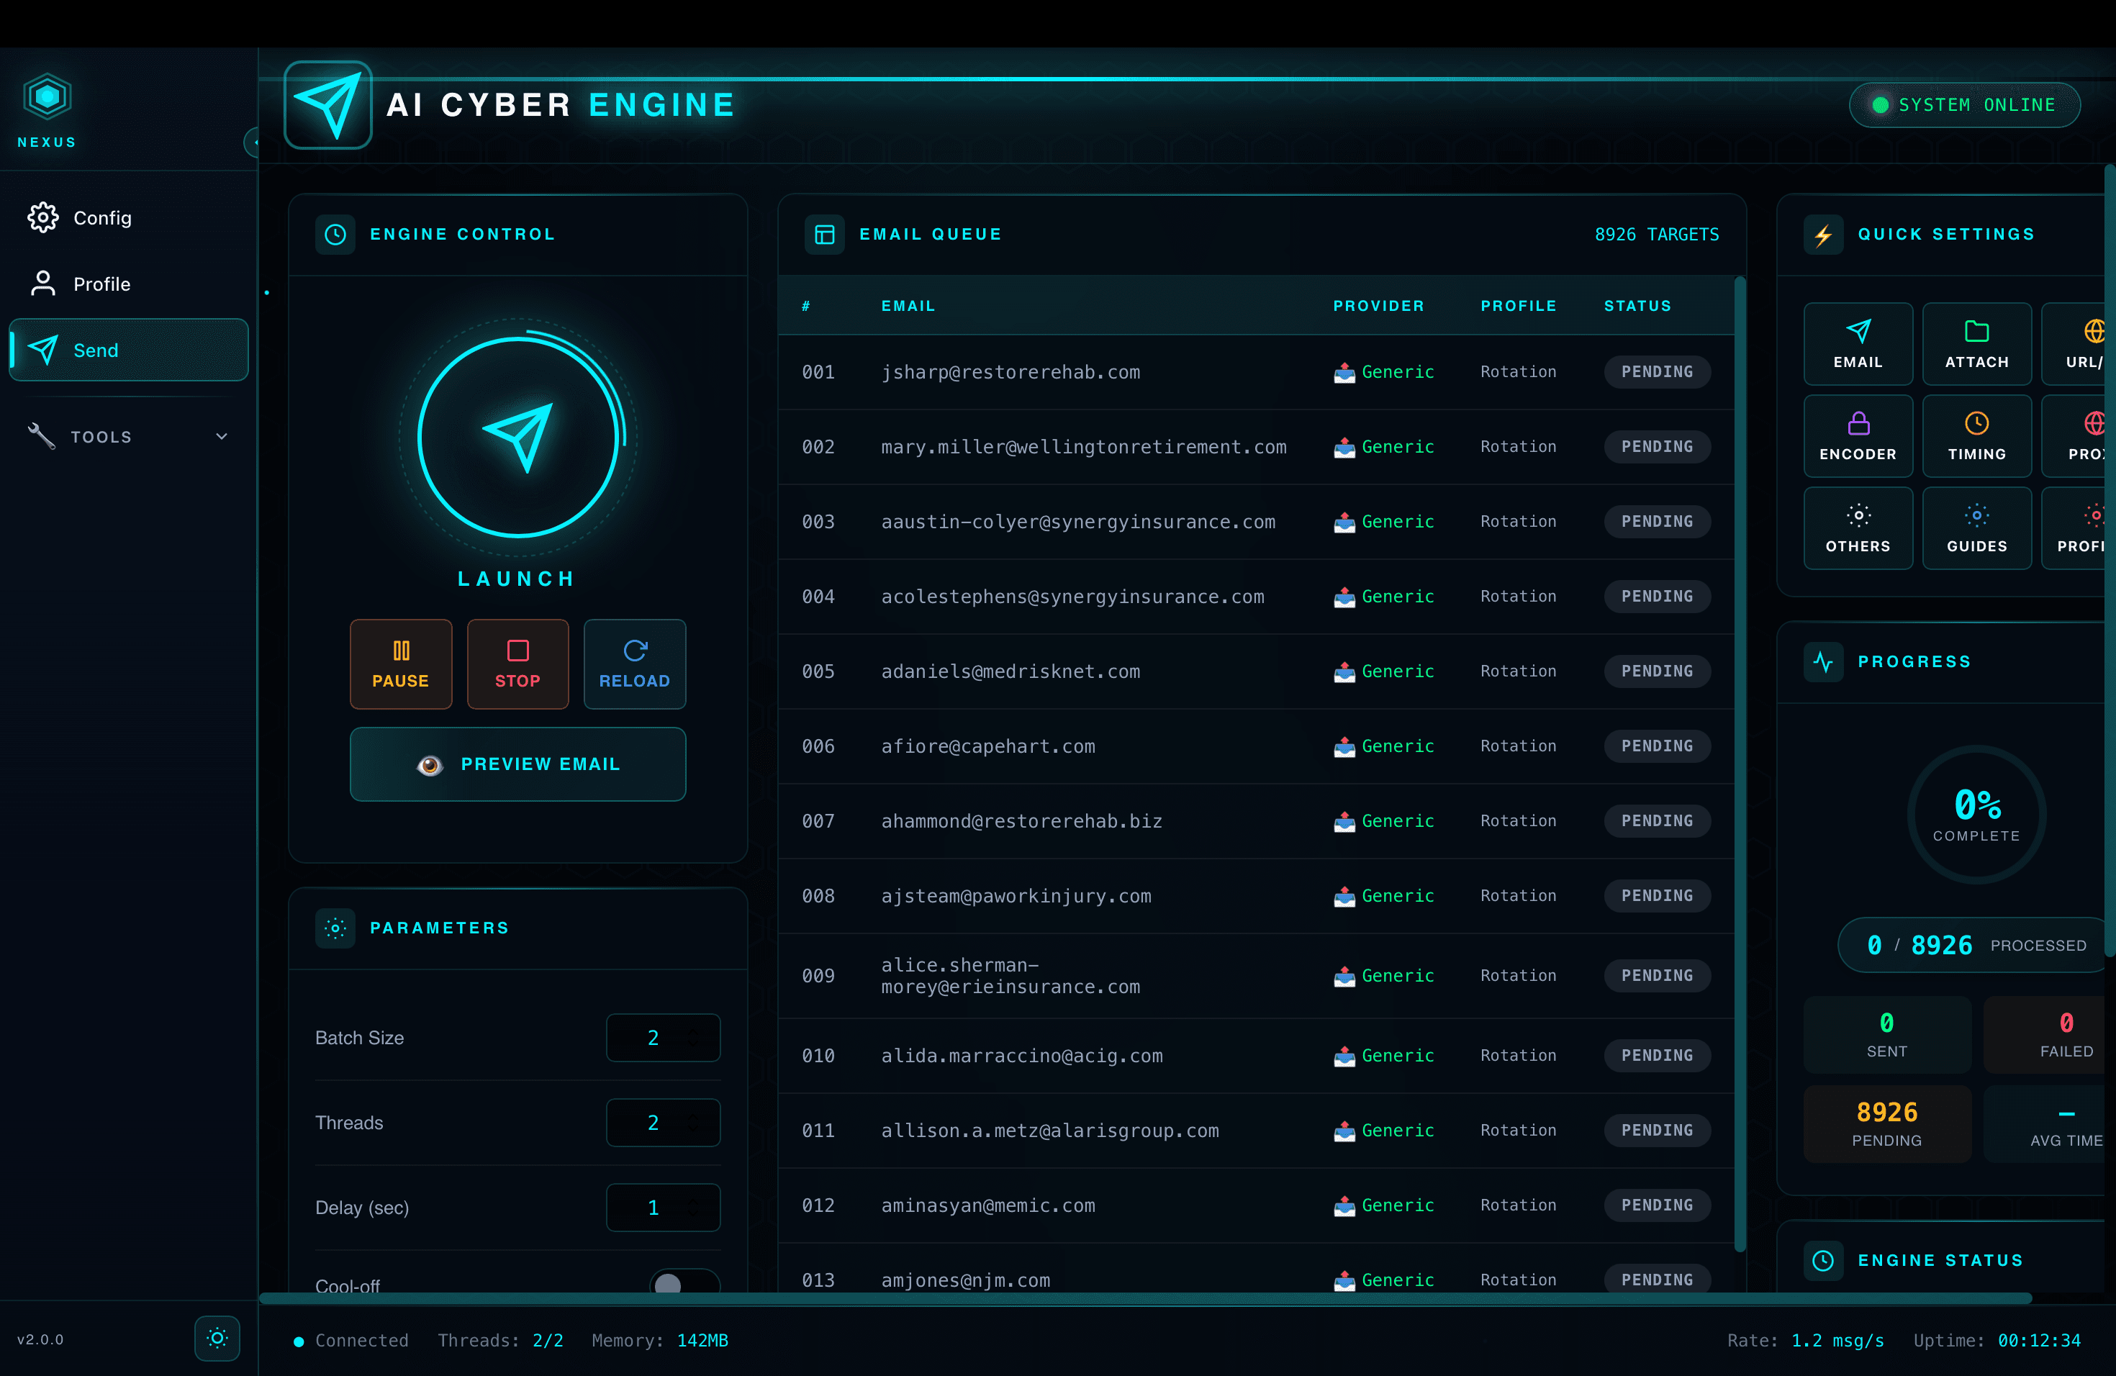
Task: Increase Threads using the stepper arrows
Action: tap(694, 1116)
